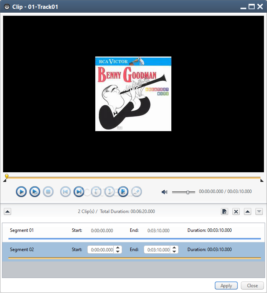The height and width of the screenshot is (293, 267).
Task: Click the Close button
Action: (252, 286)
